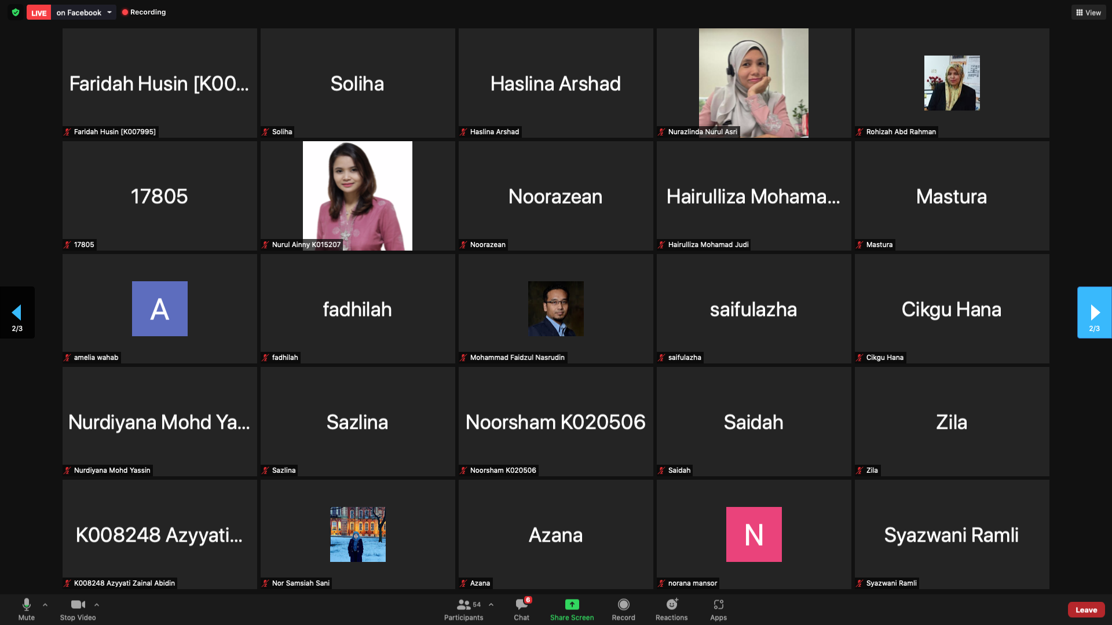
Task: Mute the microphone
Action: (x=27, y=609)
